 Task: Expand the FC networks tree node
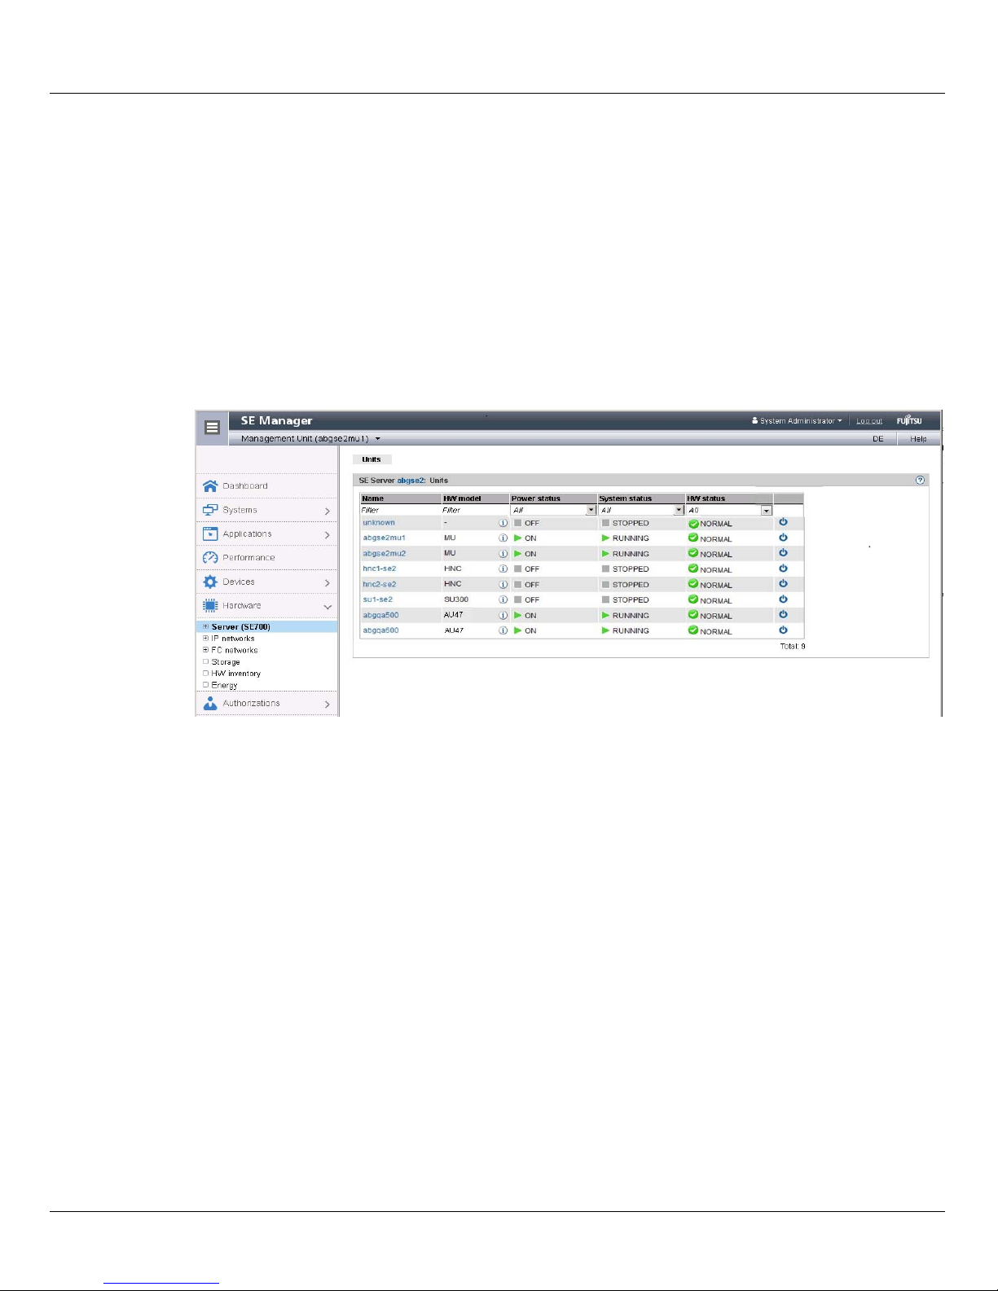click(x=206, y=650)
